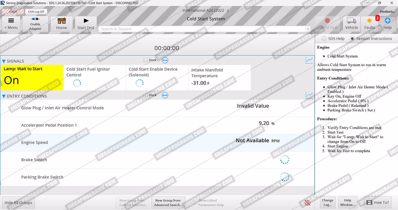Click the -31.00 F temperature value
This screenshot has height=210, width=398.
click(x=200, y=83)
